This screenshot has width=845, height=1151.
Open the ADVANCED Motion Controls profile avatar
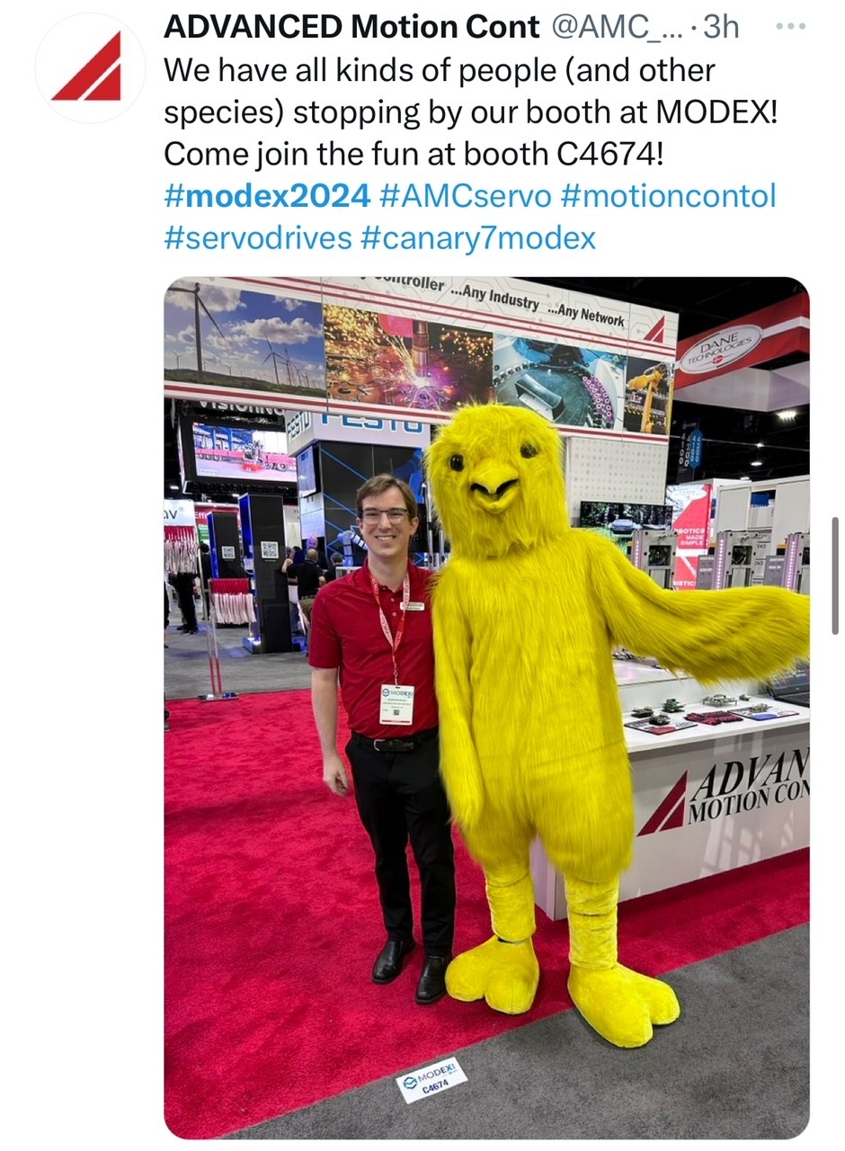89,67
